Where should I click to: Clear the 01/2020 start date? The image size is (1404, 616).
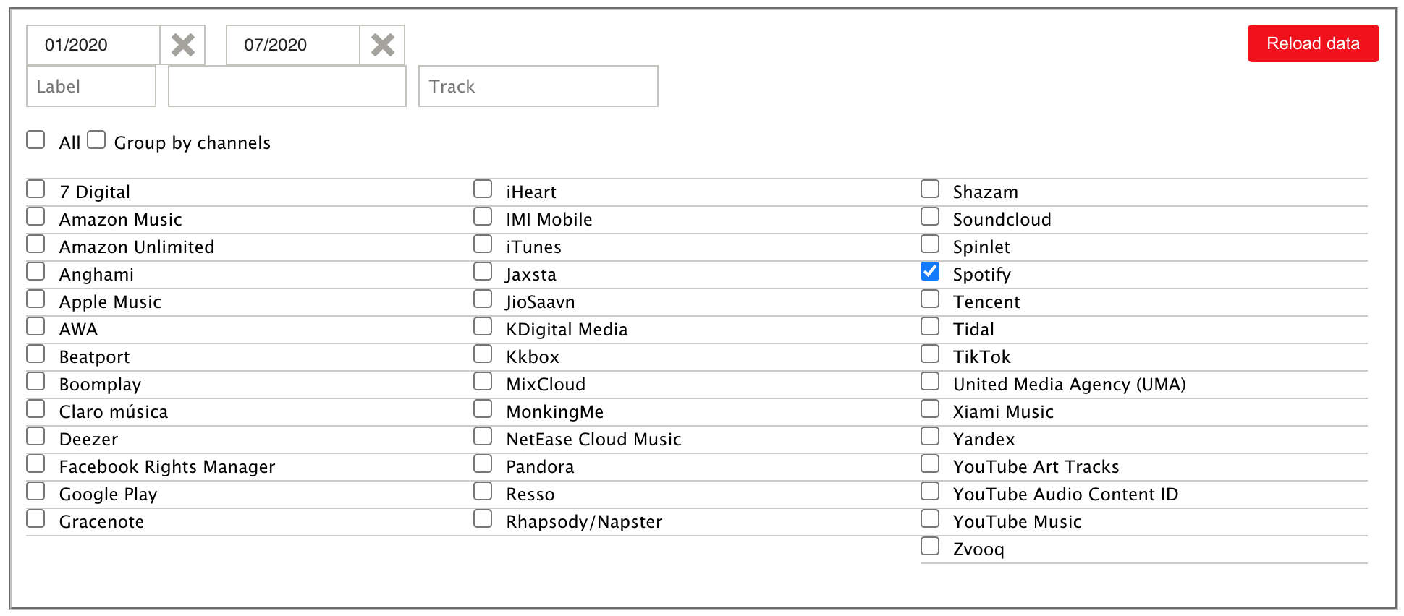[x=183, y=45]
